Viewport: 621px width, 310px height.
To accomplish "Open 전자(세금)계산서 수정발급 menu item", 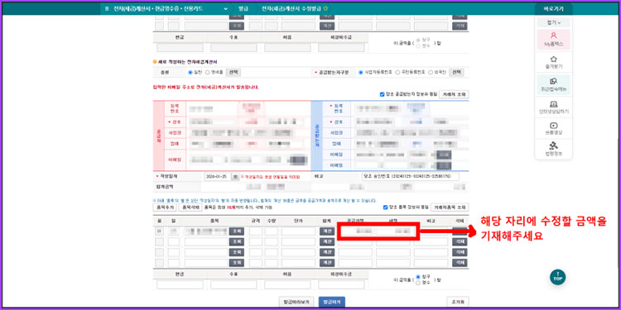I will click(x=291, y=8).
